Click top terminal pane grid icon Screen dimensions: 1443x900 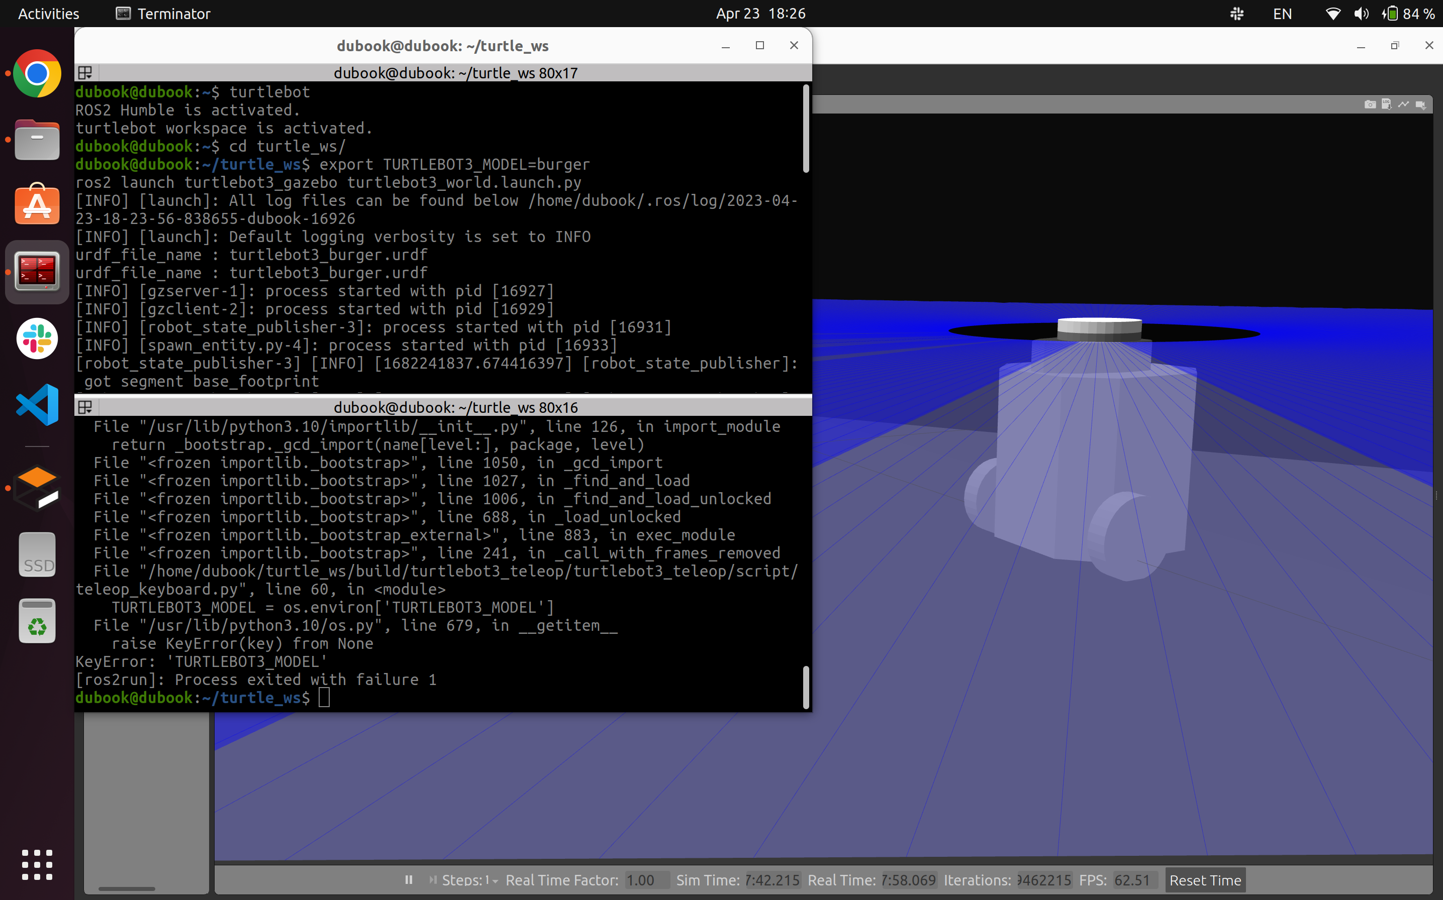[85, 73]
